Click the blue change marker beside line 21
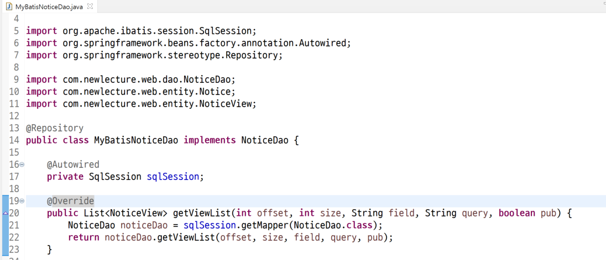Viewport: 606px width, 260px height. (5, 225)
